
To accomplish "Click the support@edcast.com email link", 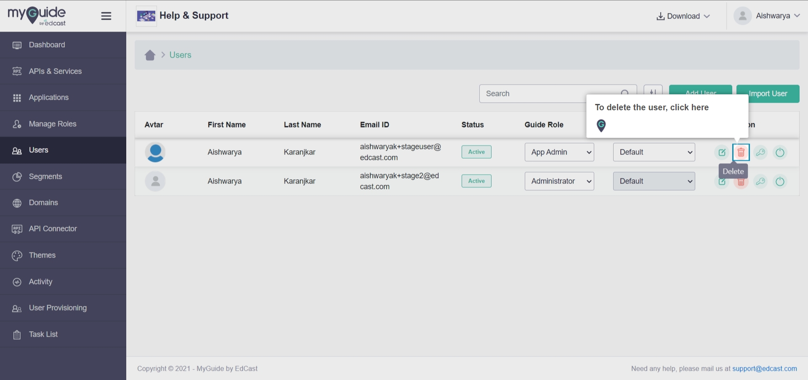I will (765, 369).
